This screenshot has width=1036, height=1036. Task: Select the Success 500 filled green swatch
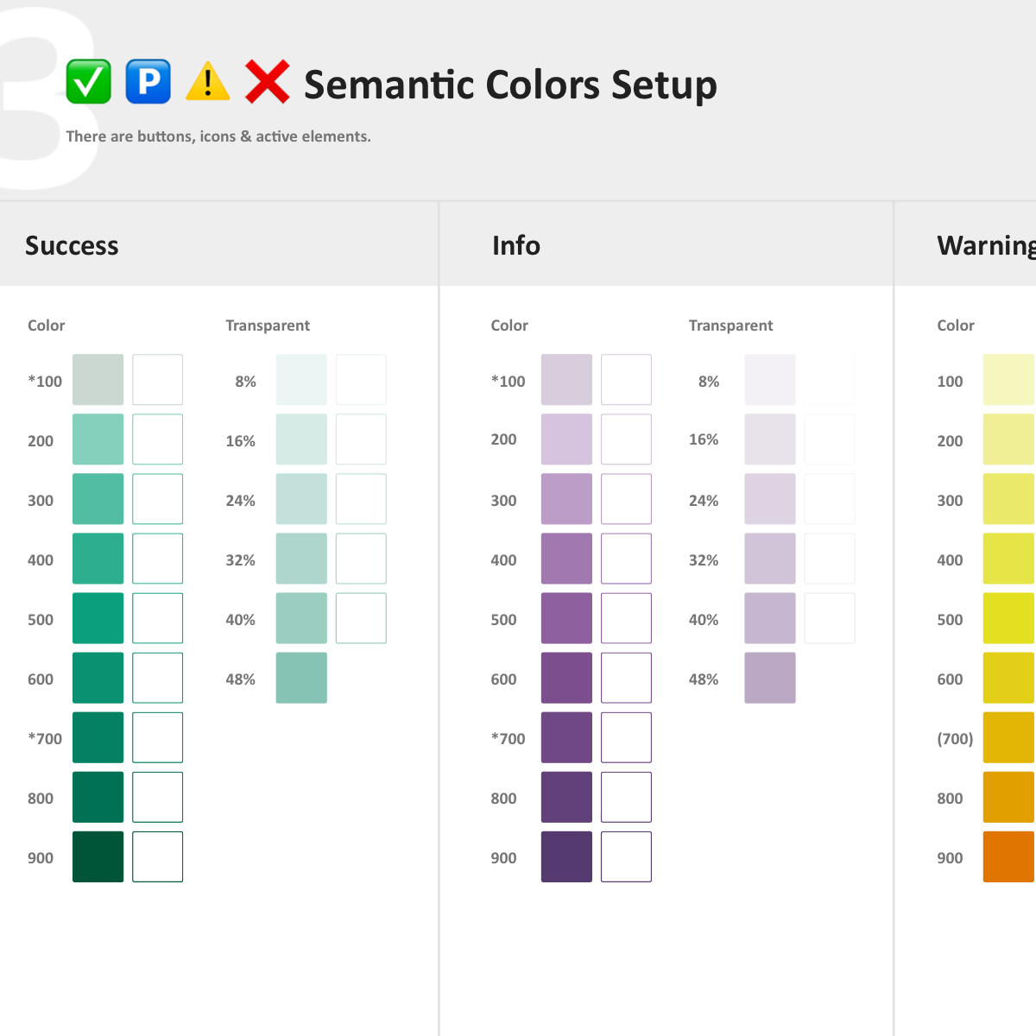point(98,618)
